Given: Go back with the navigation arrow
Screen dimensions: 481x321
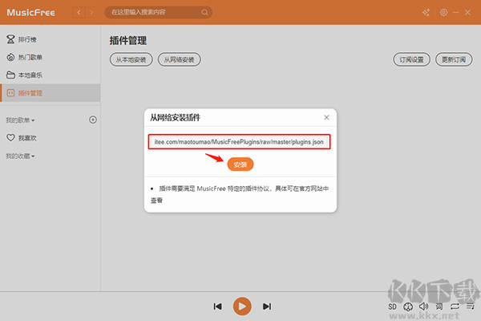Looking at the screenshot, I should (79, 13).
